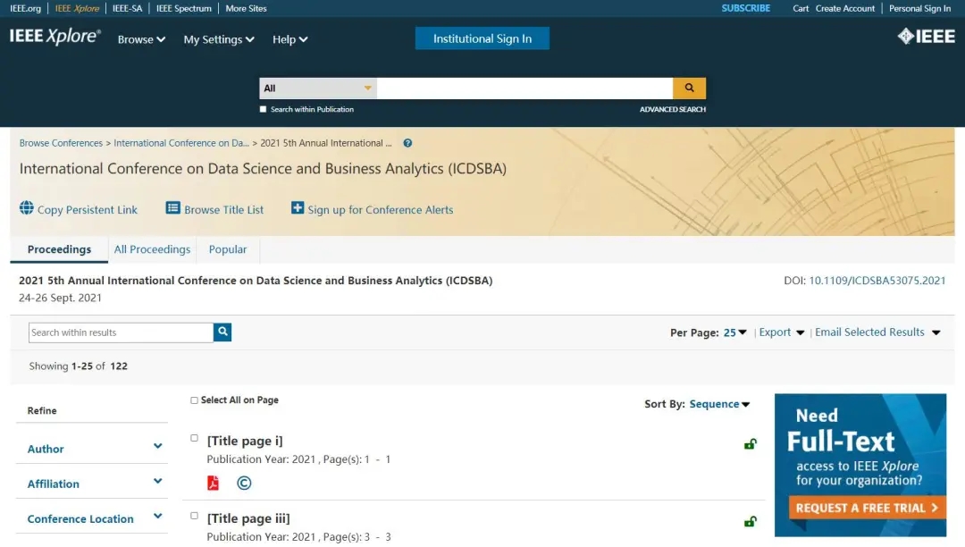The height and width of the screenshot is (547, 965).
Task: Click the Search within results field
Action: click(121, 332)
